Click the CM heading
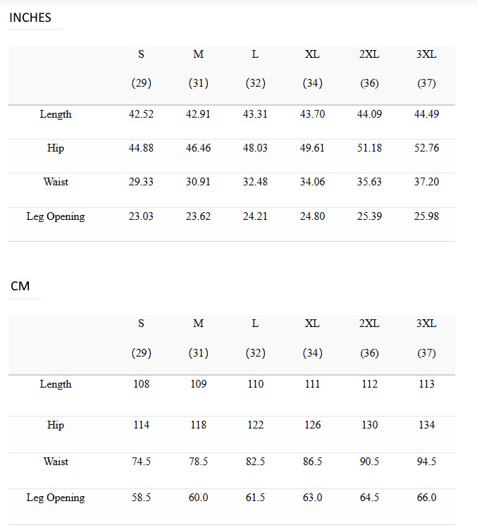Viewport: 477px width, 530px height. (20, 287)
